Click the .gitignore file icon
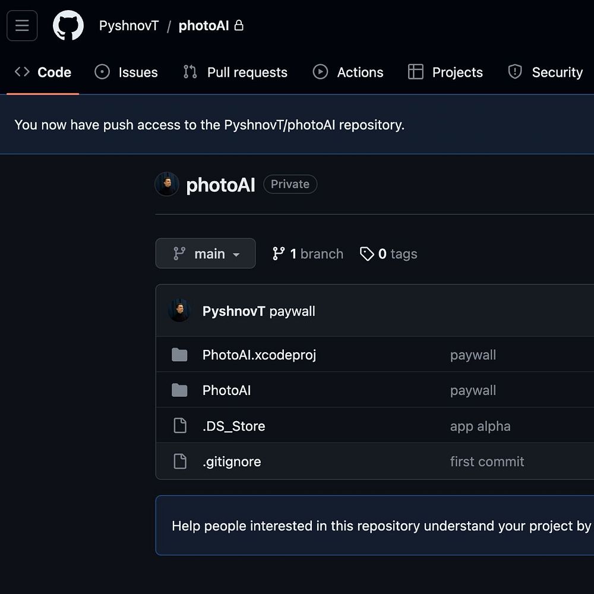 point(179,462)
